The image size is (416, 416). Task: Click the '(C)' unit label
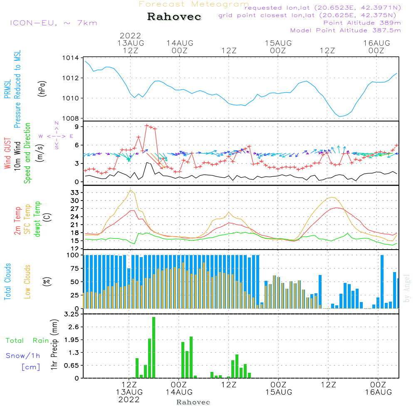48,218
